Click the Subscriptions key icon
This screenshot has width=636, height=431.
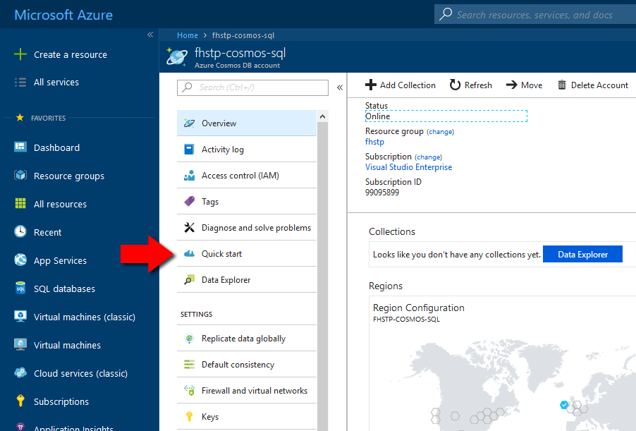coord(20,401)
